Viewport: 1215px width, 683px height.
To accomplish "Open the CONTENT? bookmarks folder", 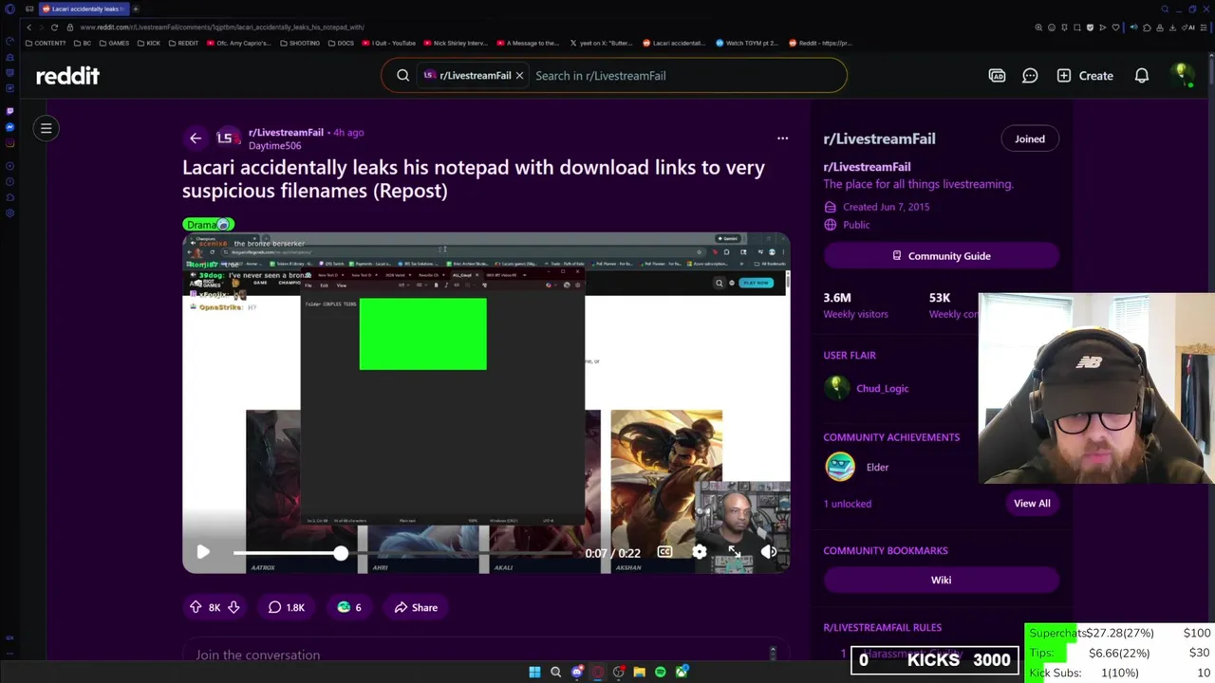I will click(x=46, y=43).
